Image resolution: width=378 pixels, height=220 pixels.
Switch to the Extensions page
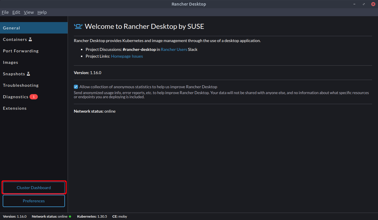click(x=15, y=108)
